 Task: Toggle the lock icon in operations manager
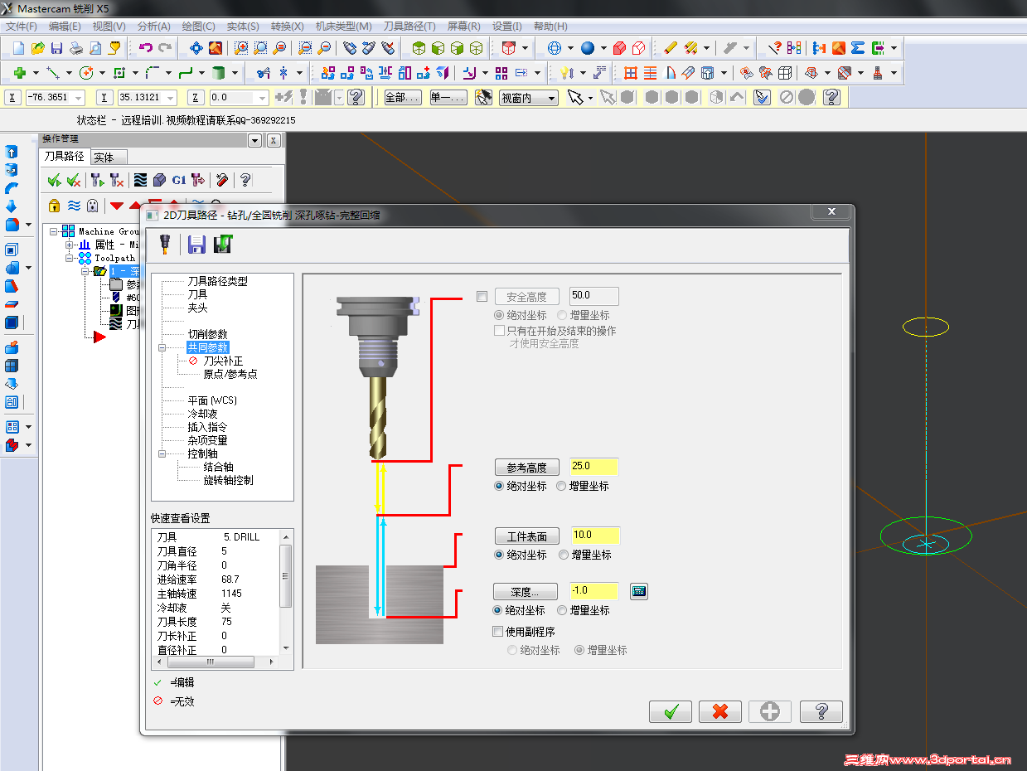[x=55, y=206]
